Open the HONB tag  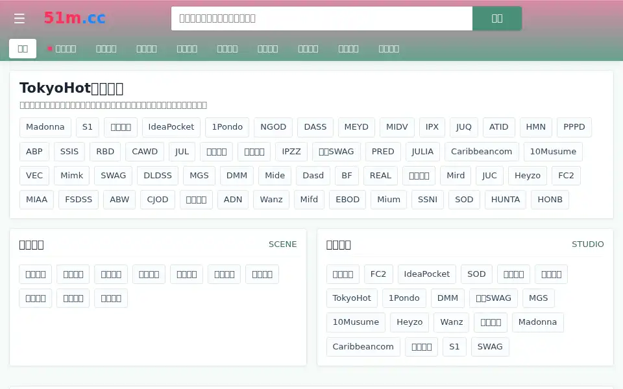click(550, 200)
